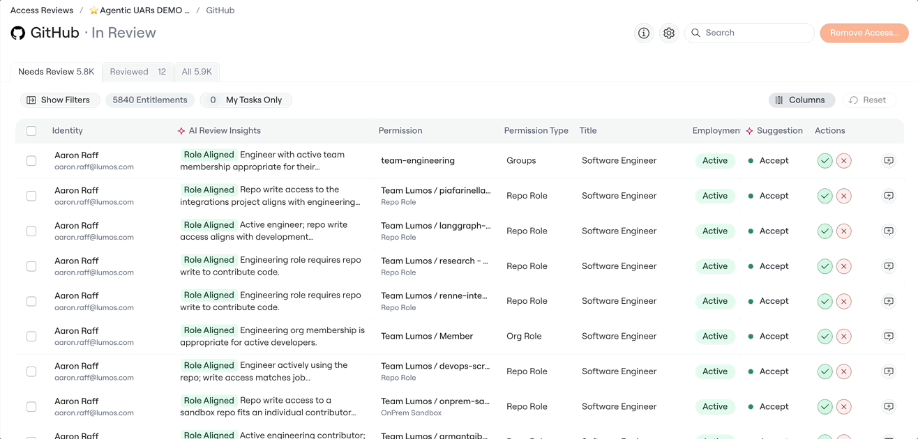The height and width of the screenshot is (439, 918).
Task: Reject access for the langgraph repo row
Action: click(x=844, y=231)
